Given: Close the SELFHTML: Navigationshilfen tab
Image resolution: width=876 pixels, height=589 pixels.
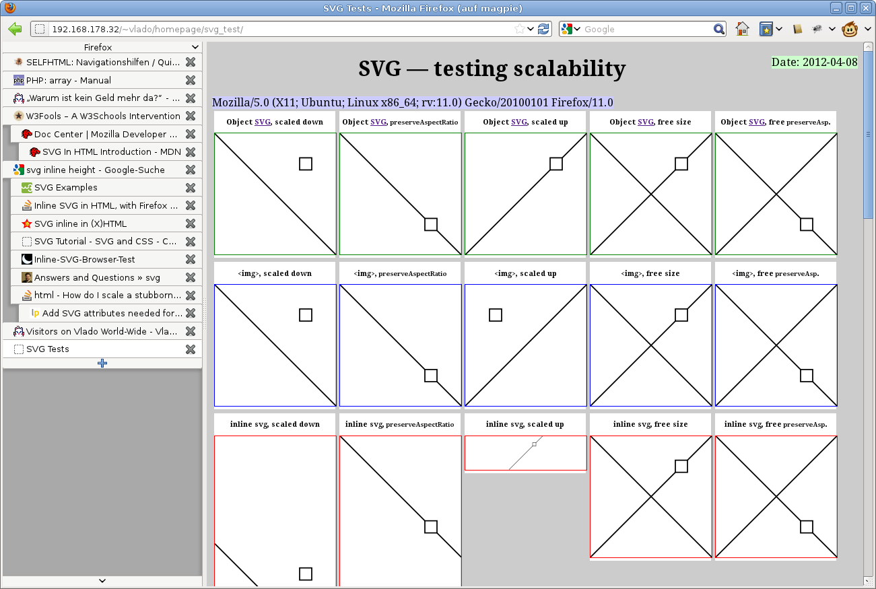Looking at the screenshot, I should pyautogui.click(x=191, y=62).
